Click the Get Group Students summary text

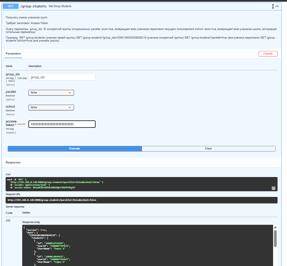pos(60,6)
